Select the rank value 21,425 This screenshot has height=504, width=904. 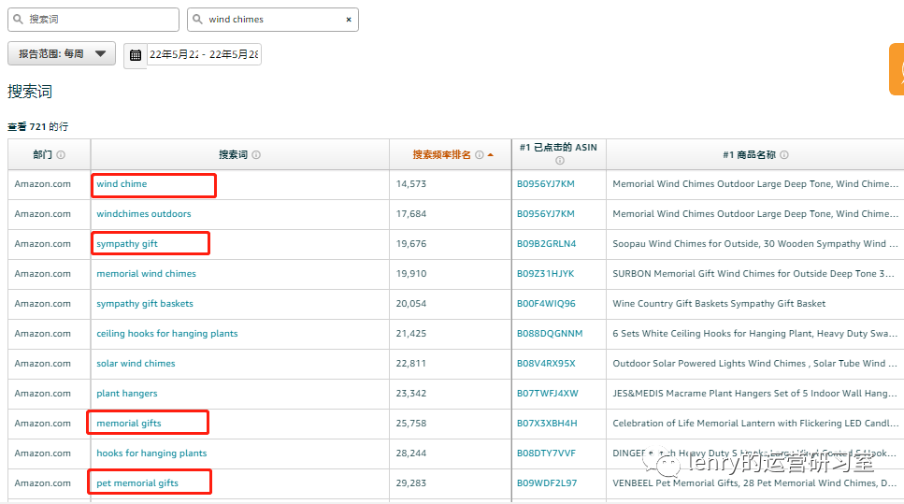click(x=411, y=334)
